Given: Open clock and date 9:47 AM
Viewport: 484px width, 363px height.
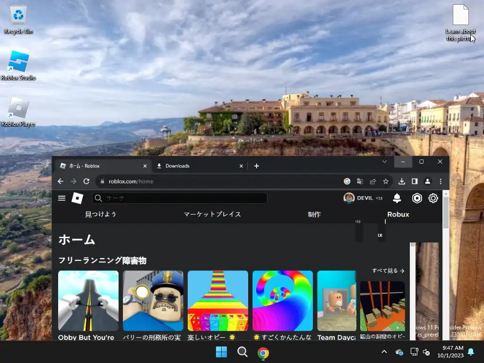Looking at the screenshot, I should pos(450,352).
